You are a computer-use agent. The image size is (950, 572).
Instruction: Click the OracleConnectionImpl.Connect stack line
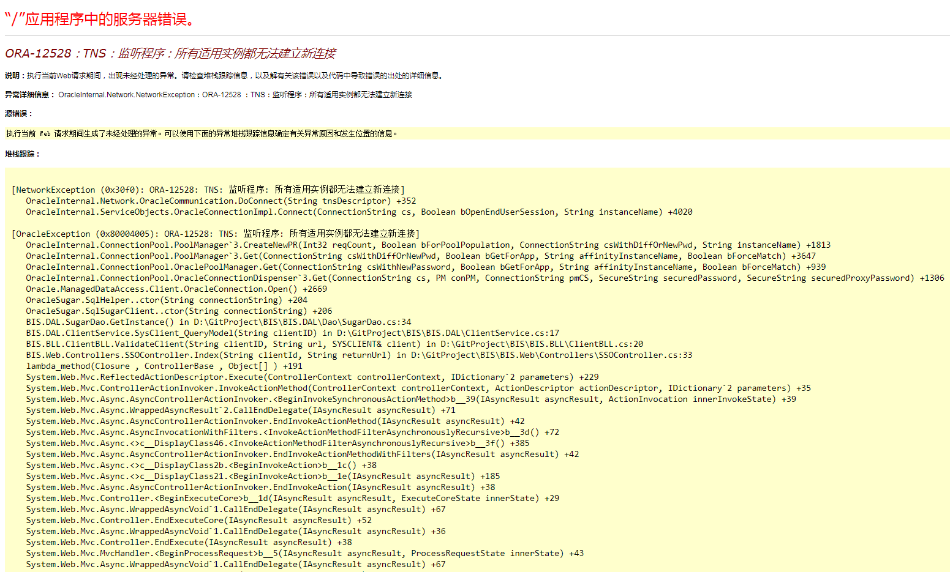click(359, 212)
